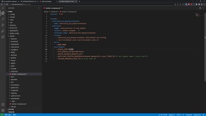Viewport: 206px width, 116px height.
Task: Click the docker-compose.yml breadcrumb segment
Action: pyautogui.click(x=68, y=12)
